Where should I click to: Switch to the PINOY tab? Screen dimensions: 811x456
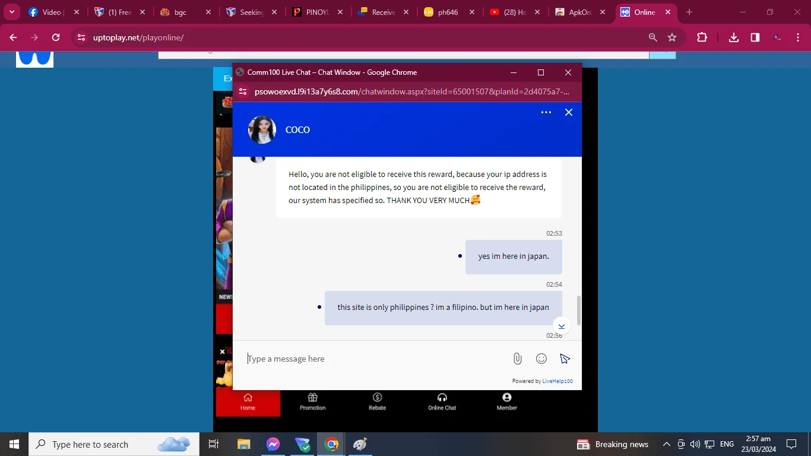tap(318, 12)
